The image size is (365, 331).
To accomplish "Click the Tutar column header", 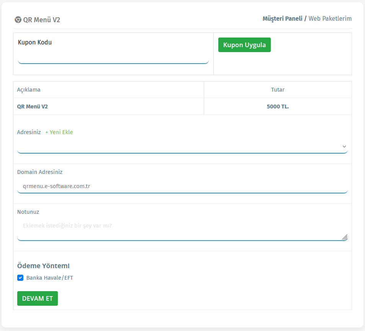I will tap(278, 90).
